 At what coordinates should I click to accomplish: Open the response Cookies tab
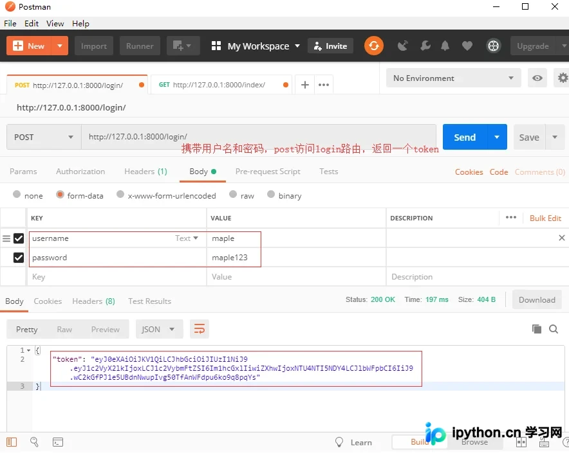point(48,301)
